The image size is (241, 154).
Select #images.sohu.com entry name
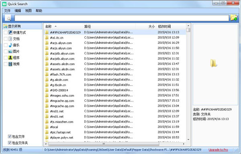[x=62, y=96]
